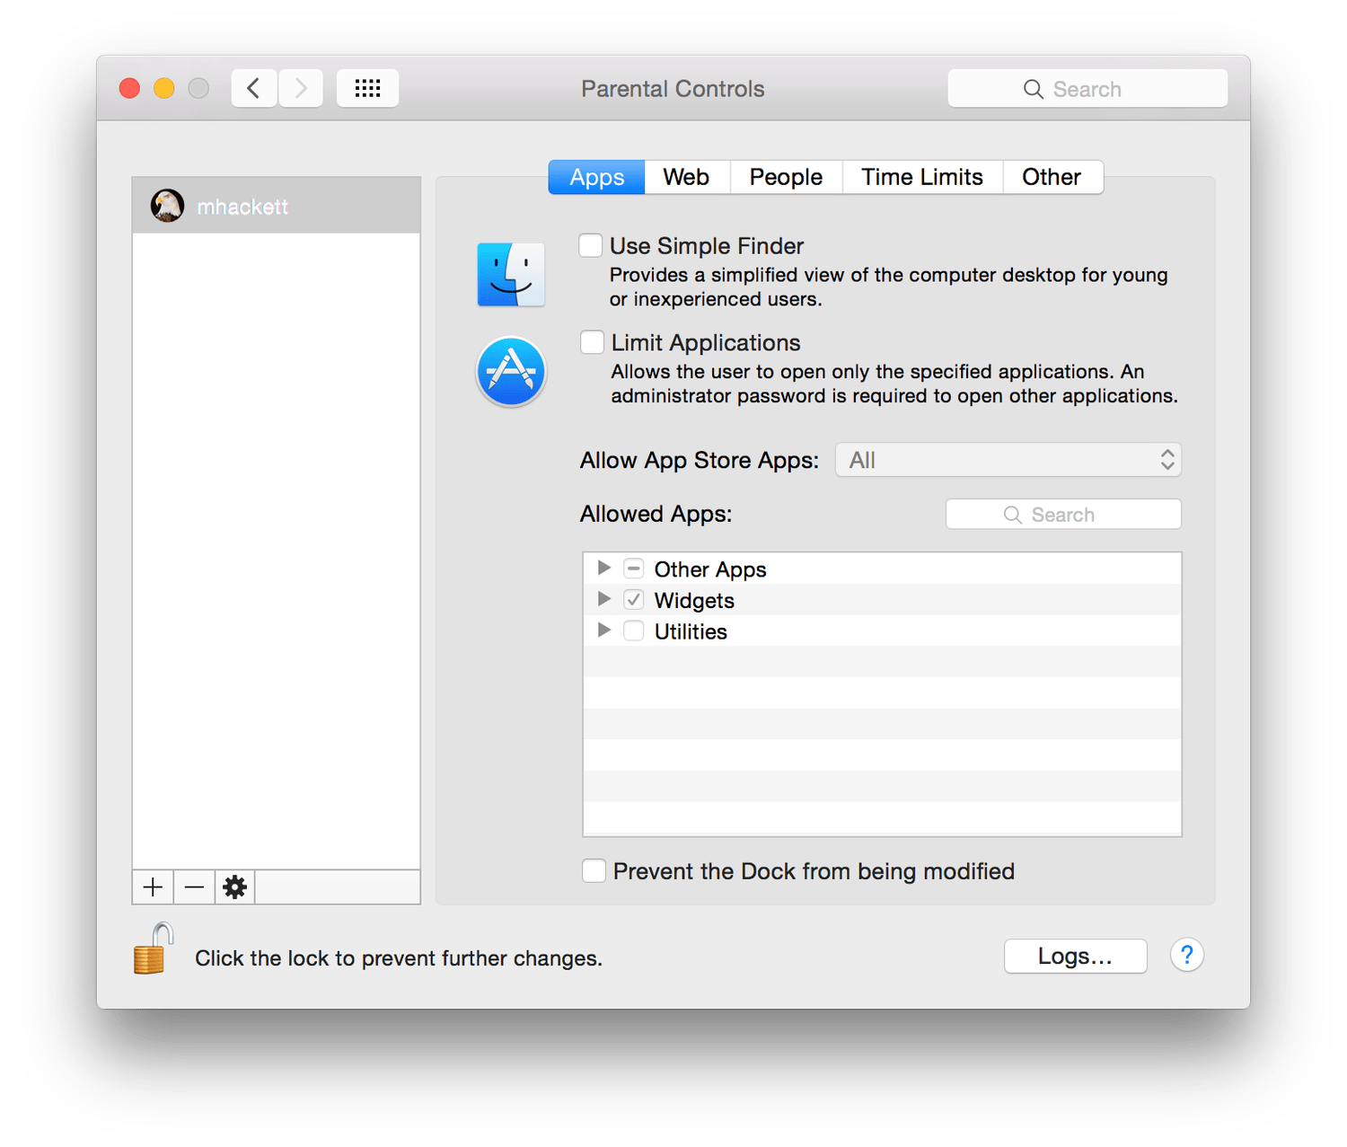Select the Widgets row label

tap(694, 600)
